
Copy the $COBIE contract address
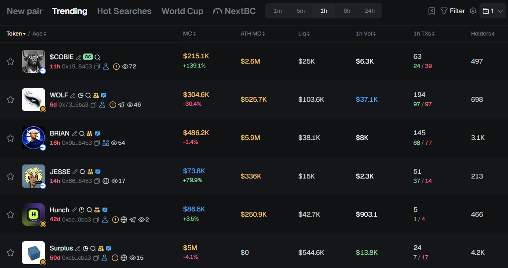click(97, 67)
